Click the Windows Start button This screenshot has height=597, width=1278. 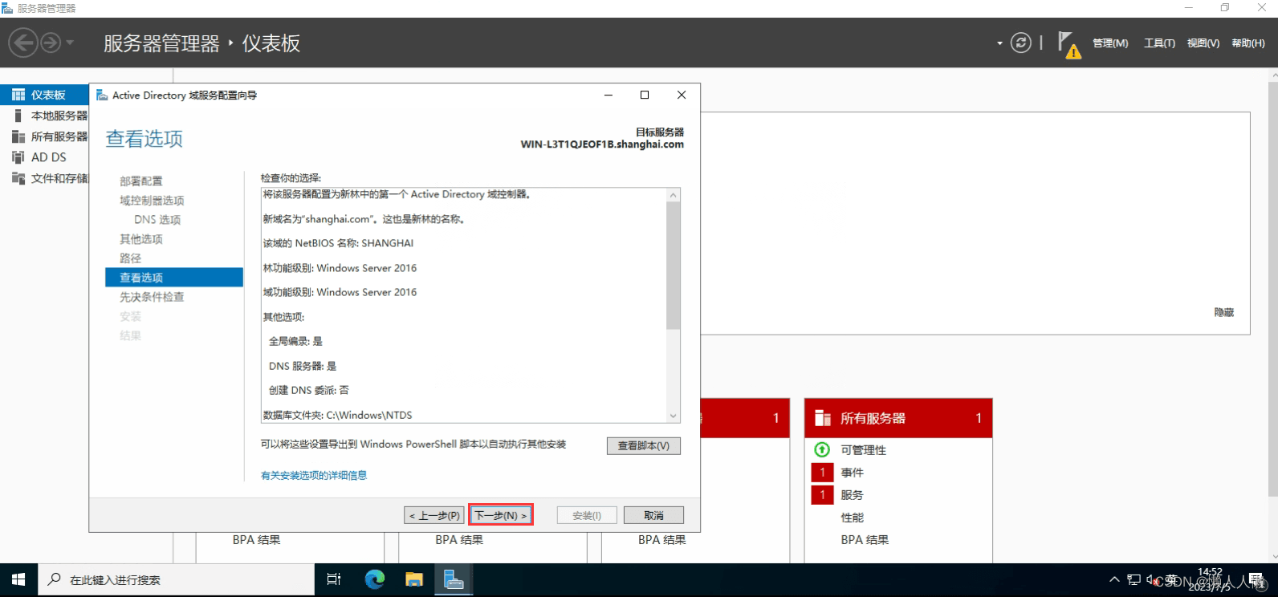click(18, 579)
